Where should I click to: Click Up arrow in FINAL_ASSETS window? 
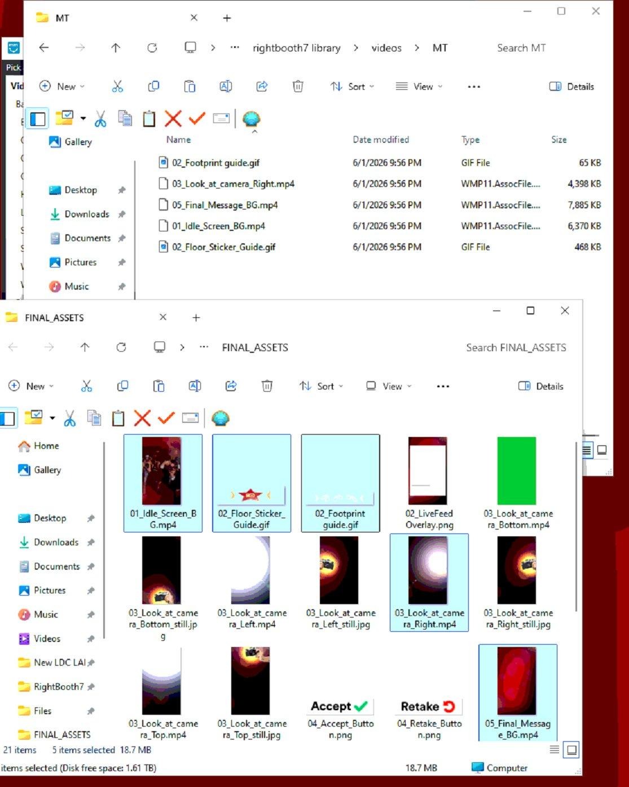click(85, 347)
